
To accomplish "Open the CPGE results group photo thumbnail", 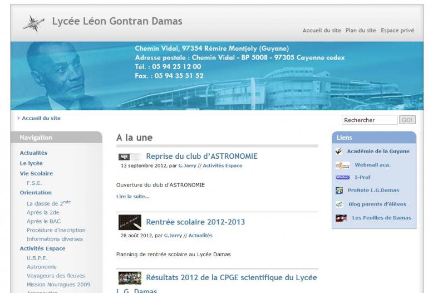I will tap(130, 278).
